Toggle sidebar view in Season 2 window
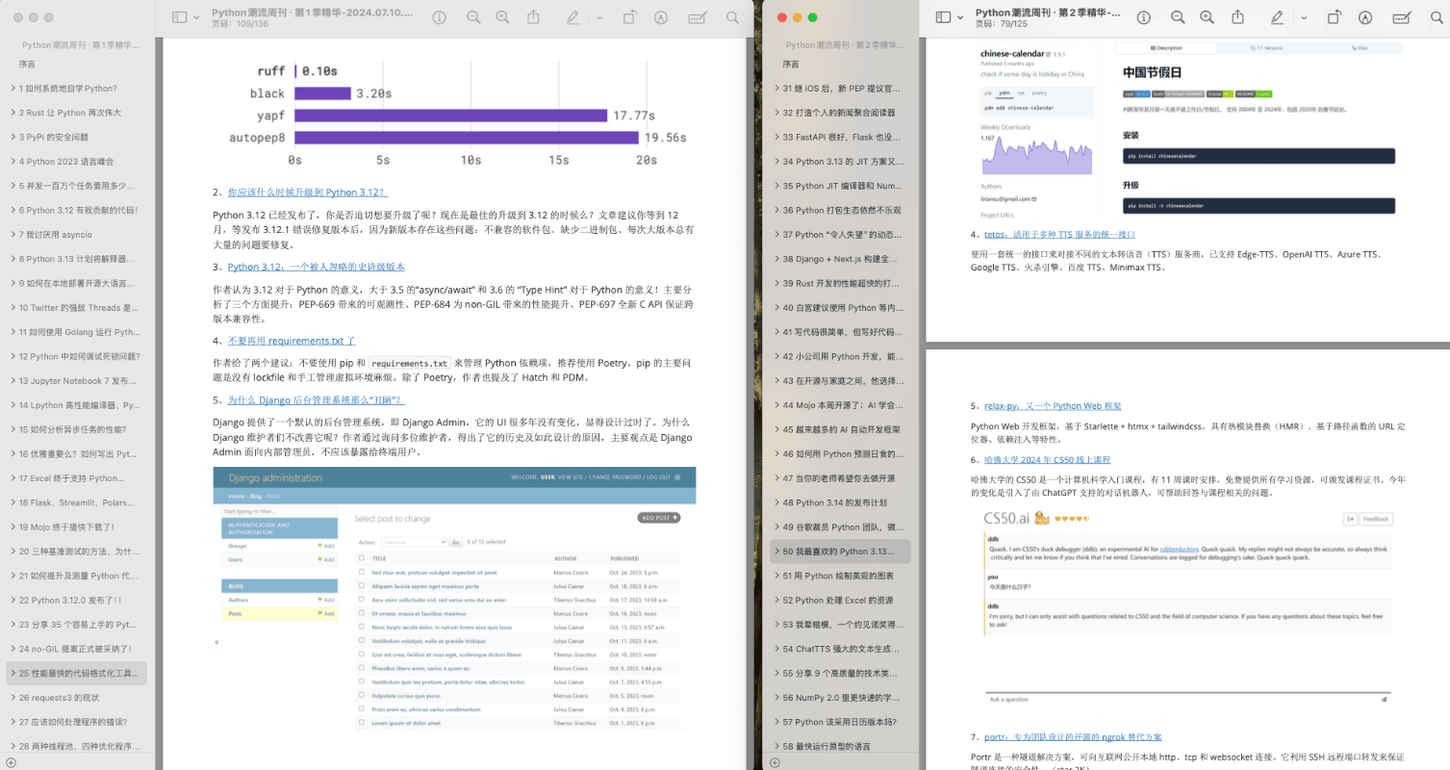1450x770 pixels. coord(943,17)
